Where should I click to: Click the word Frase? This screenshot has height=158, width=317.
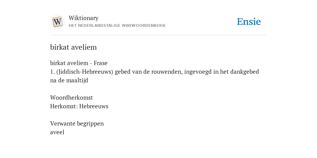point(101,63)
